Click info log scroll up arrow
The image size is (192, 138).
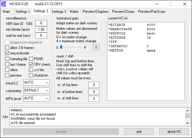pos(187,111)
